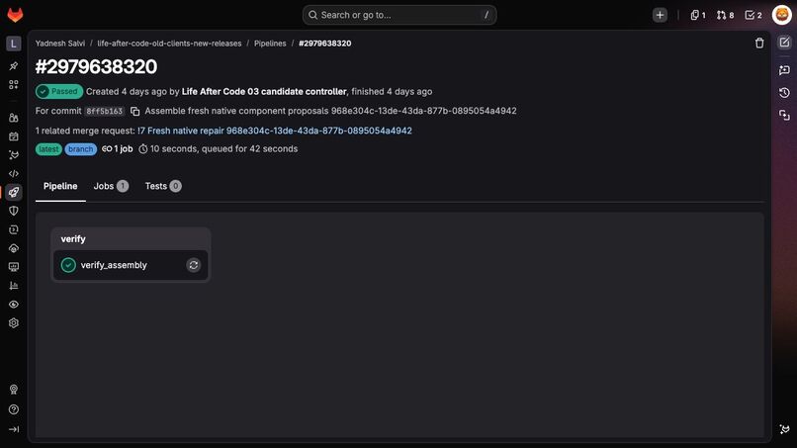
Task: Open the second right panel icon
Action: point(784,69)
